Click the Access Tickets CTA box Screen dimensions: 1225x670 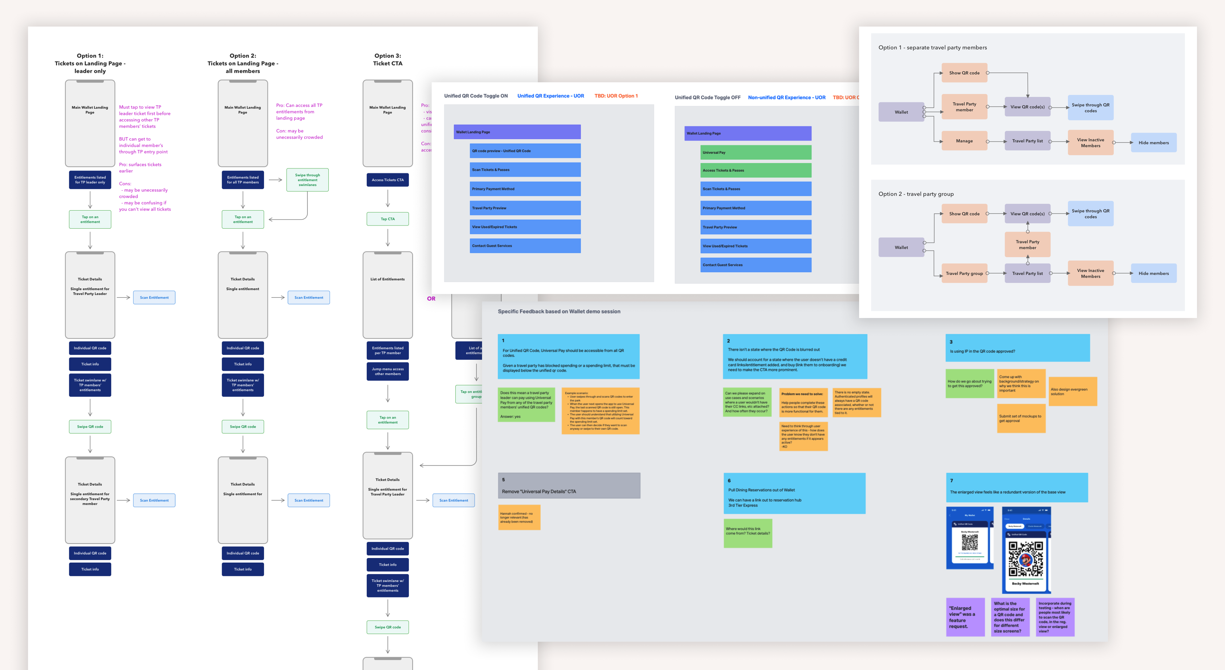coord(388,180)
